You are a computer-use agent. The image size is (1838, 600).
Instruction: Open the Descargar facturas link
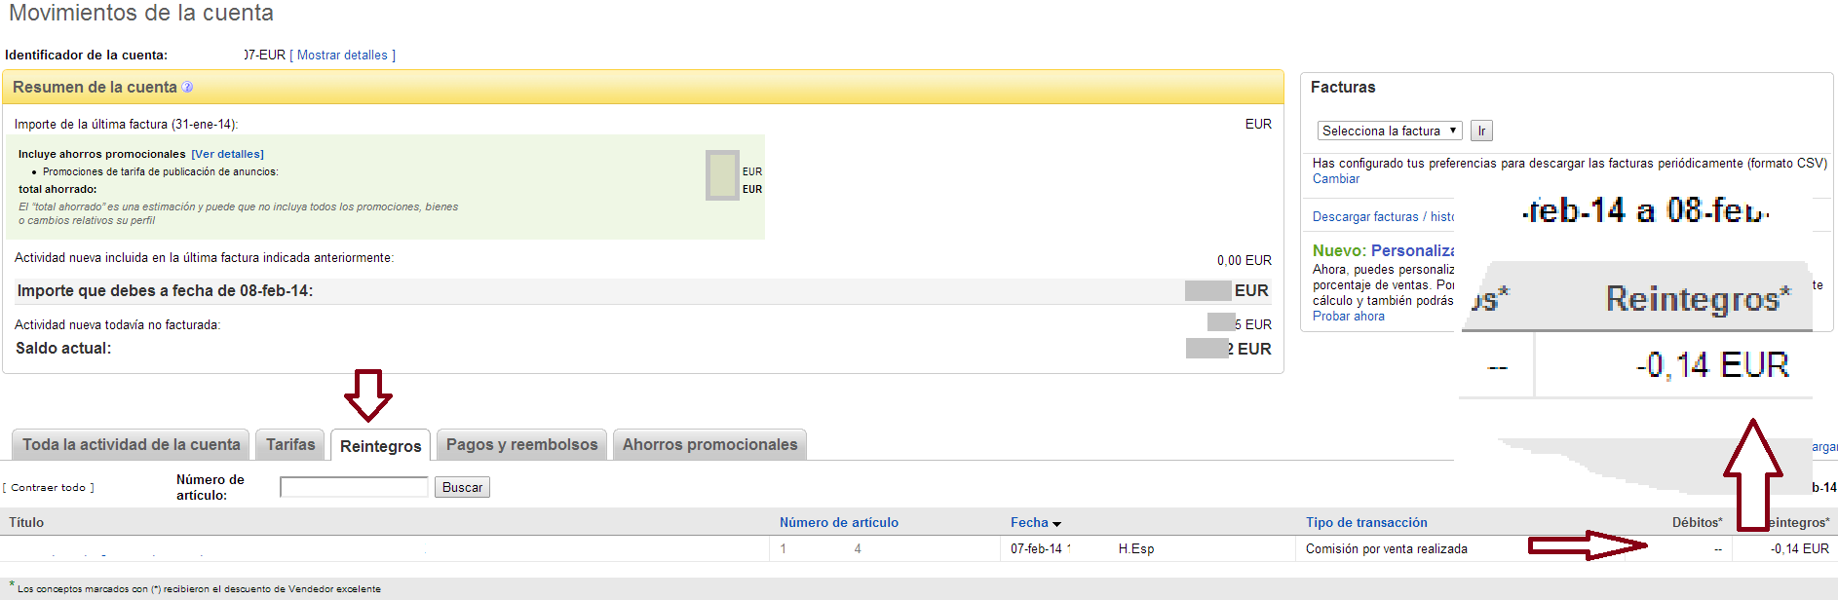pyautogui.click(x=1364, y=217)
